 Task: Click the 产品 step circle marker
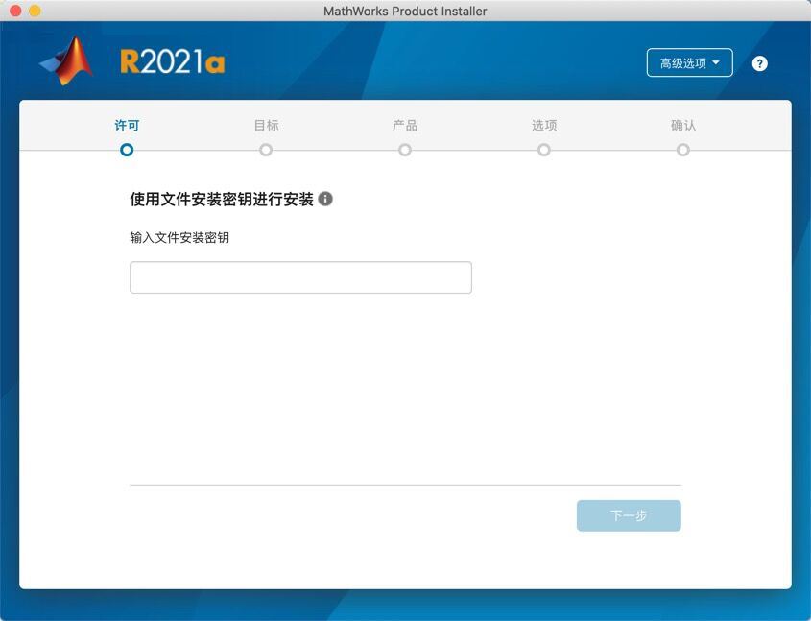pos(405,150)
